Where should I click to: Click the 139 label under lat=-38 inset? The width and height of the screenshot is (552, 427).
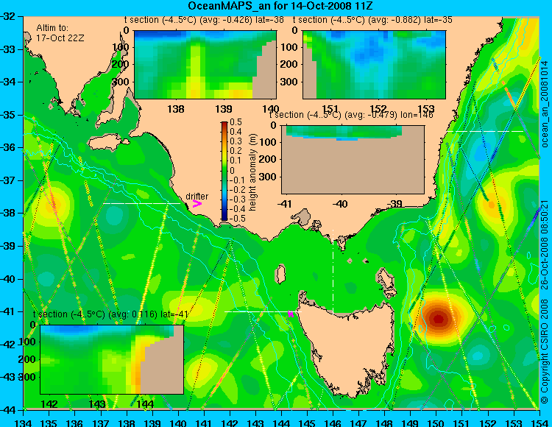(224, 109)
